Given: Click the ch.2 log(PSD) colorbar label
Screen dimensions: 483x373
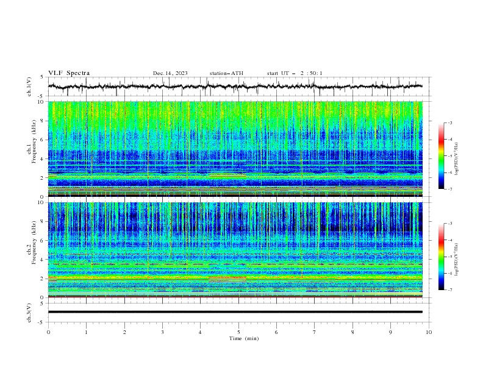Looking at the screenshot, I should tap(457, 260).
